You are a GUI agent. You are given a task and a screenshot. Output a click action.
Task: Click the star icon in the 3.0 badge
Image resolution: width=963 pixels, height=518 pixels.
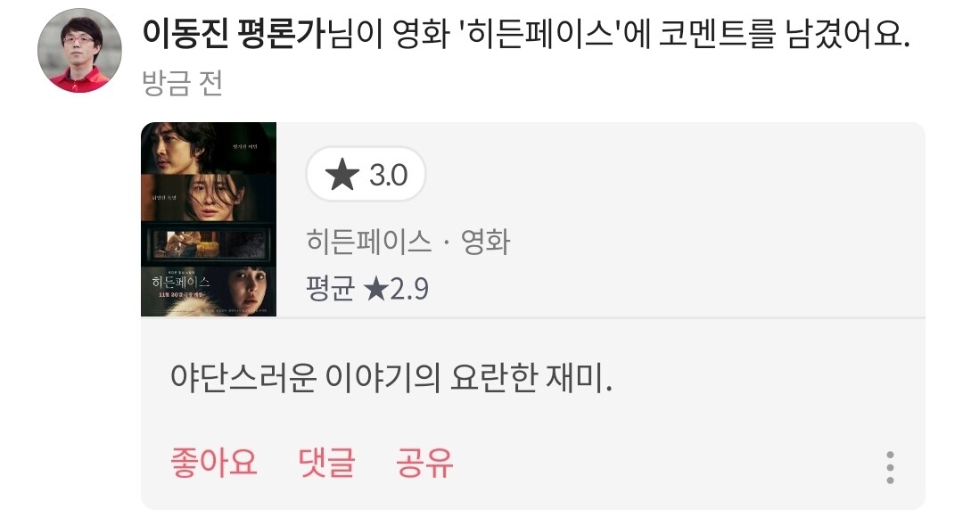tap(342, 175)
